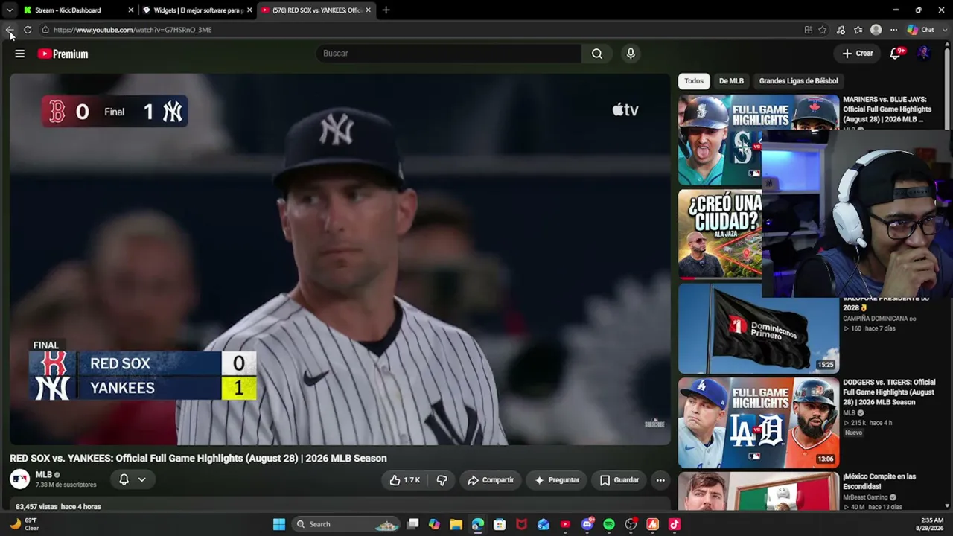Click the Preguntar button
953x536 pixels.
(x=557, y=480)
